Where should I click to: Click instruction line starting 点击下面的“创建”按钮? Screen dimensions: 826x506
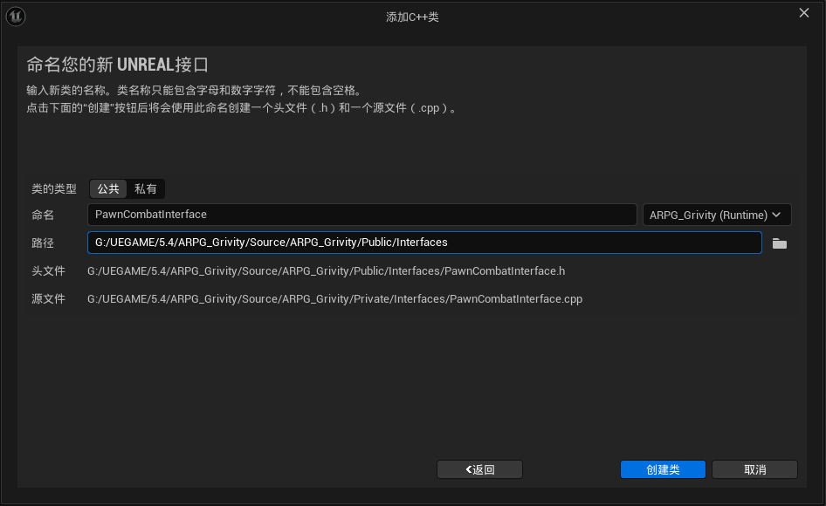243,108
